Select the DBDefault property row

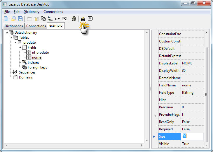point(181,49)
